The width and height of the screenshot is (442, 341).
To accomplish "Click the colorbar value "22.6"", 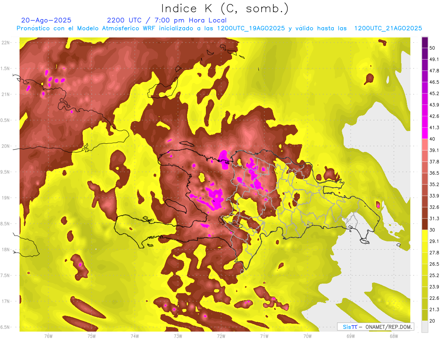I will coord(434,298).
